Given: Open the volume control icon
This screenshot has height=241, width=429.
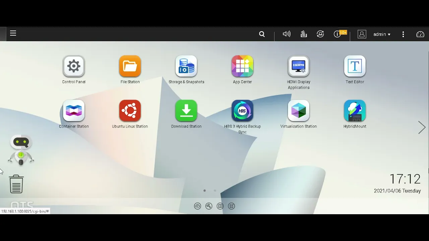Looking at the screenshot, I should (x=287, y=34).
